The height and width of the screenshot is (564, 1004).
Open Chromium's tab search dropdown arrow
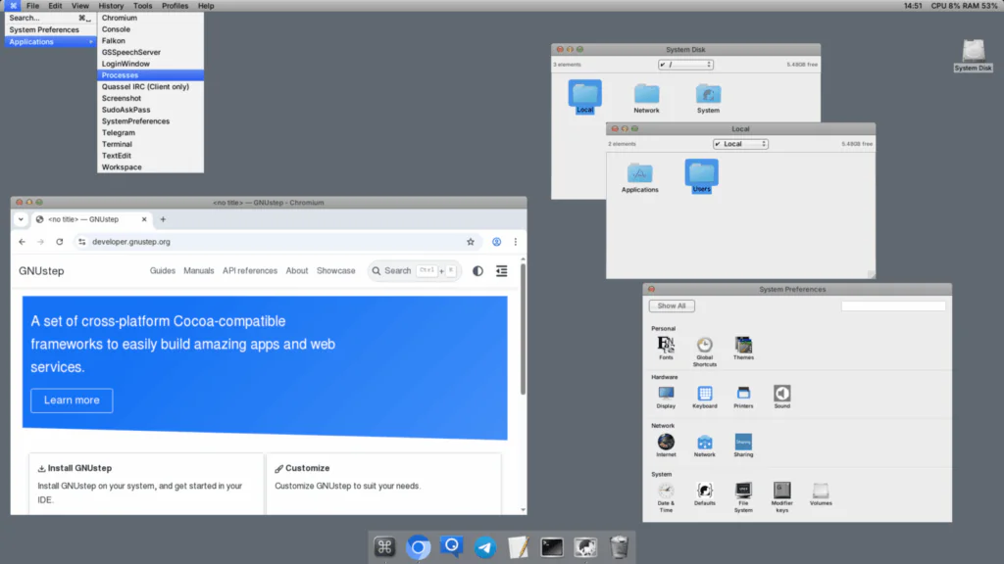21,219
